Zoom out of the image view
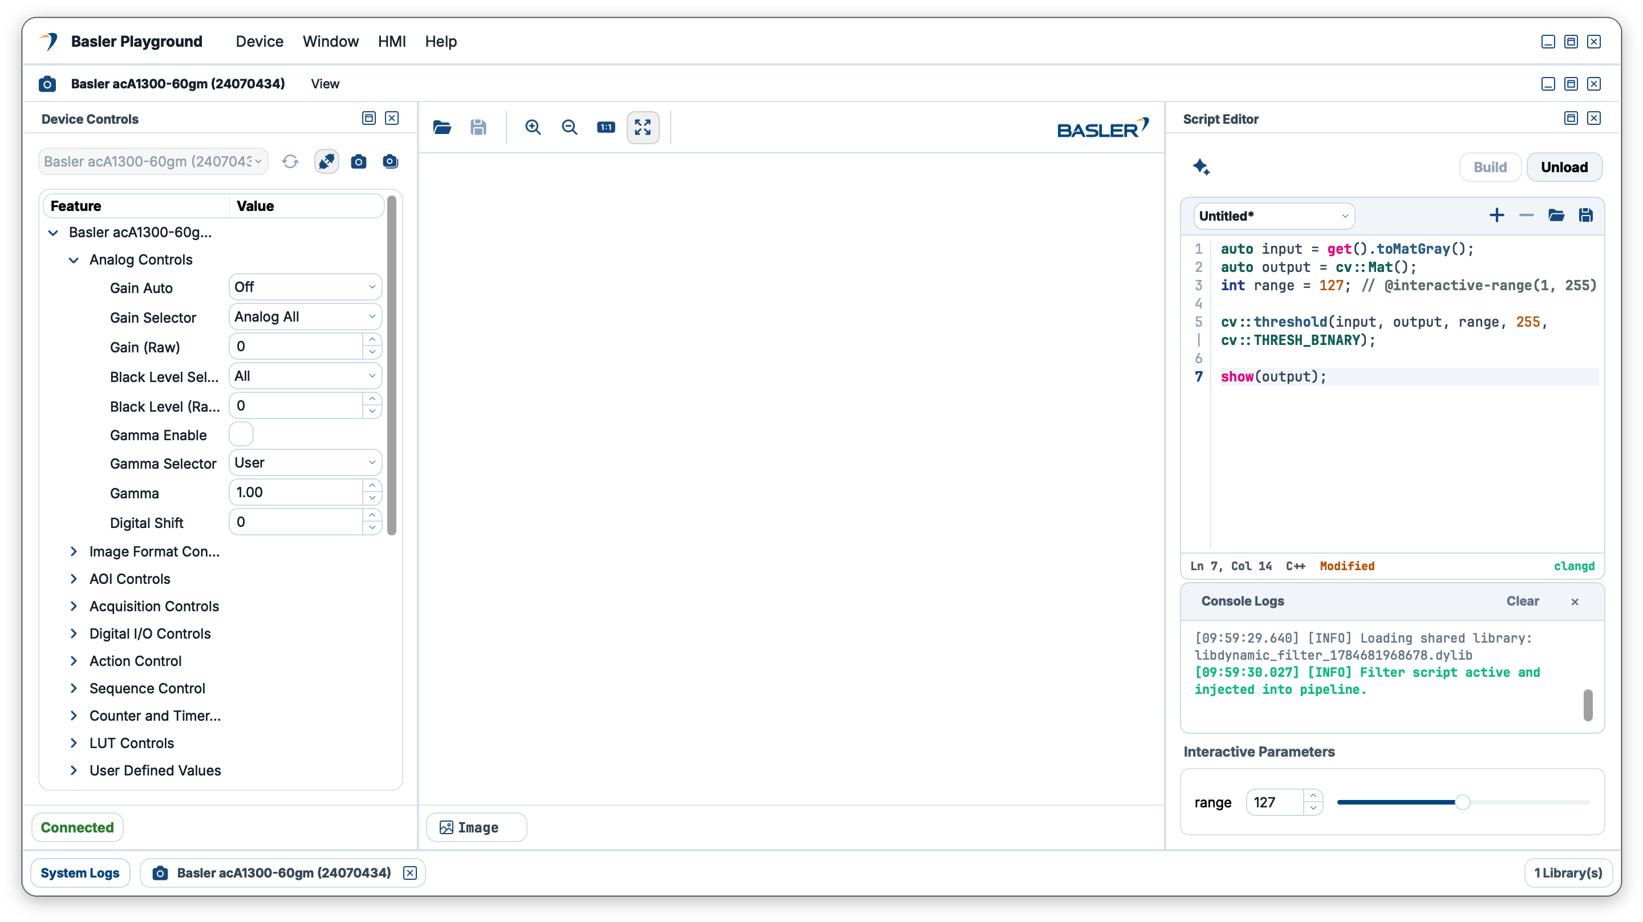 coord(570,128)
